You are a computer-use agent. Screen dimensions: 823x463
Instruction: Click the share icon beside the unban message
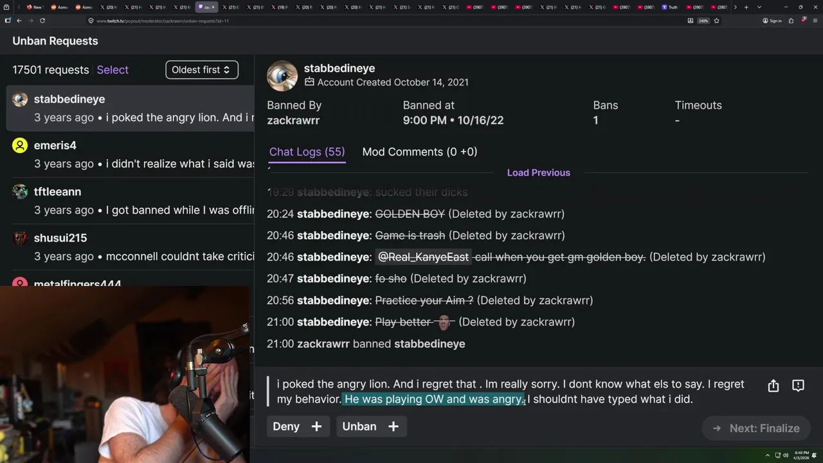773,386
